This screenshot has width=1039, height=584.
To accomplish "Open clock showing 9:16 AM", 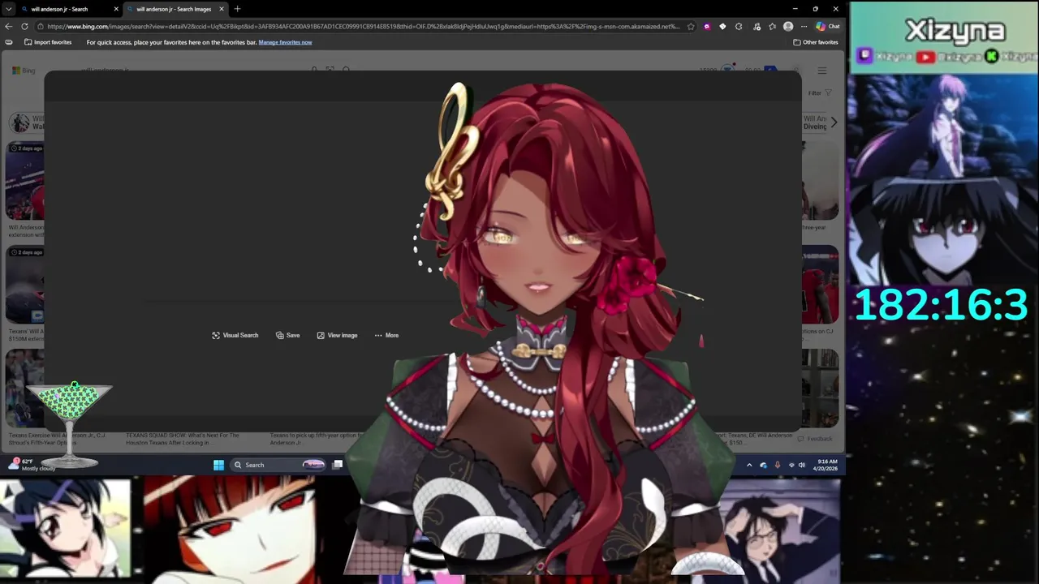I will pyautogui.click(x=825, y=465).
